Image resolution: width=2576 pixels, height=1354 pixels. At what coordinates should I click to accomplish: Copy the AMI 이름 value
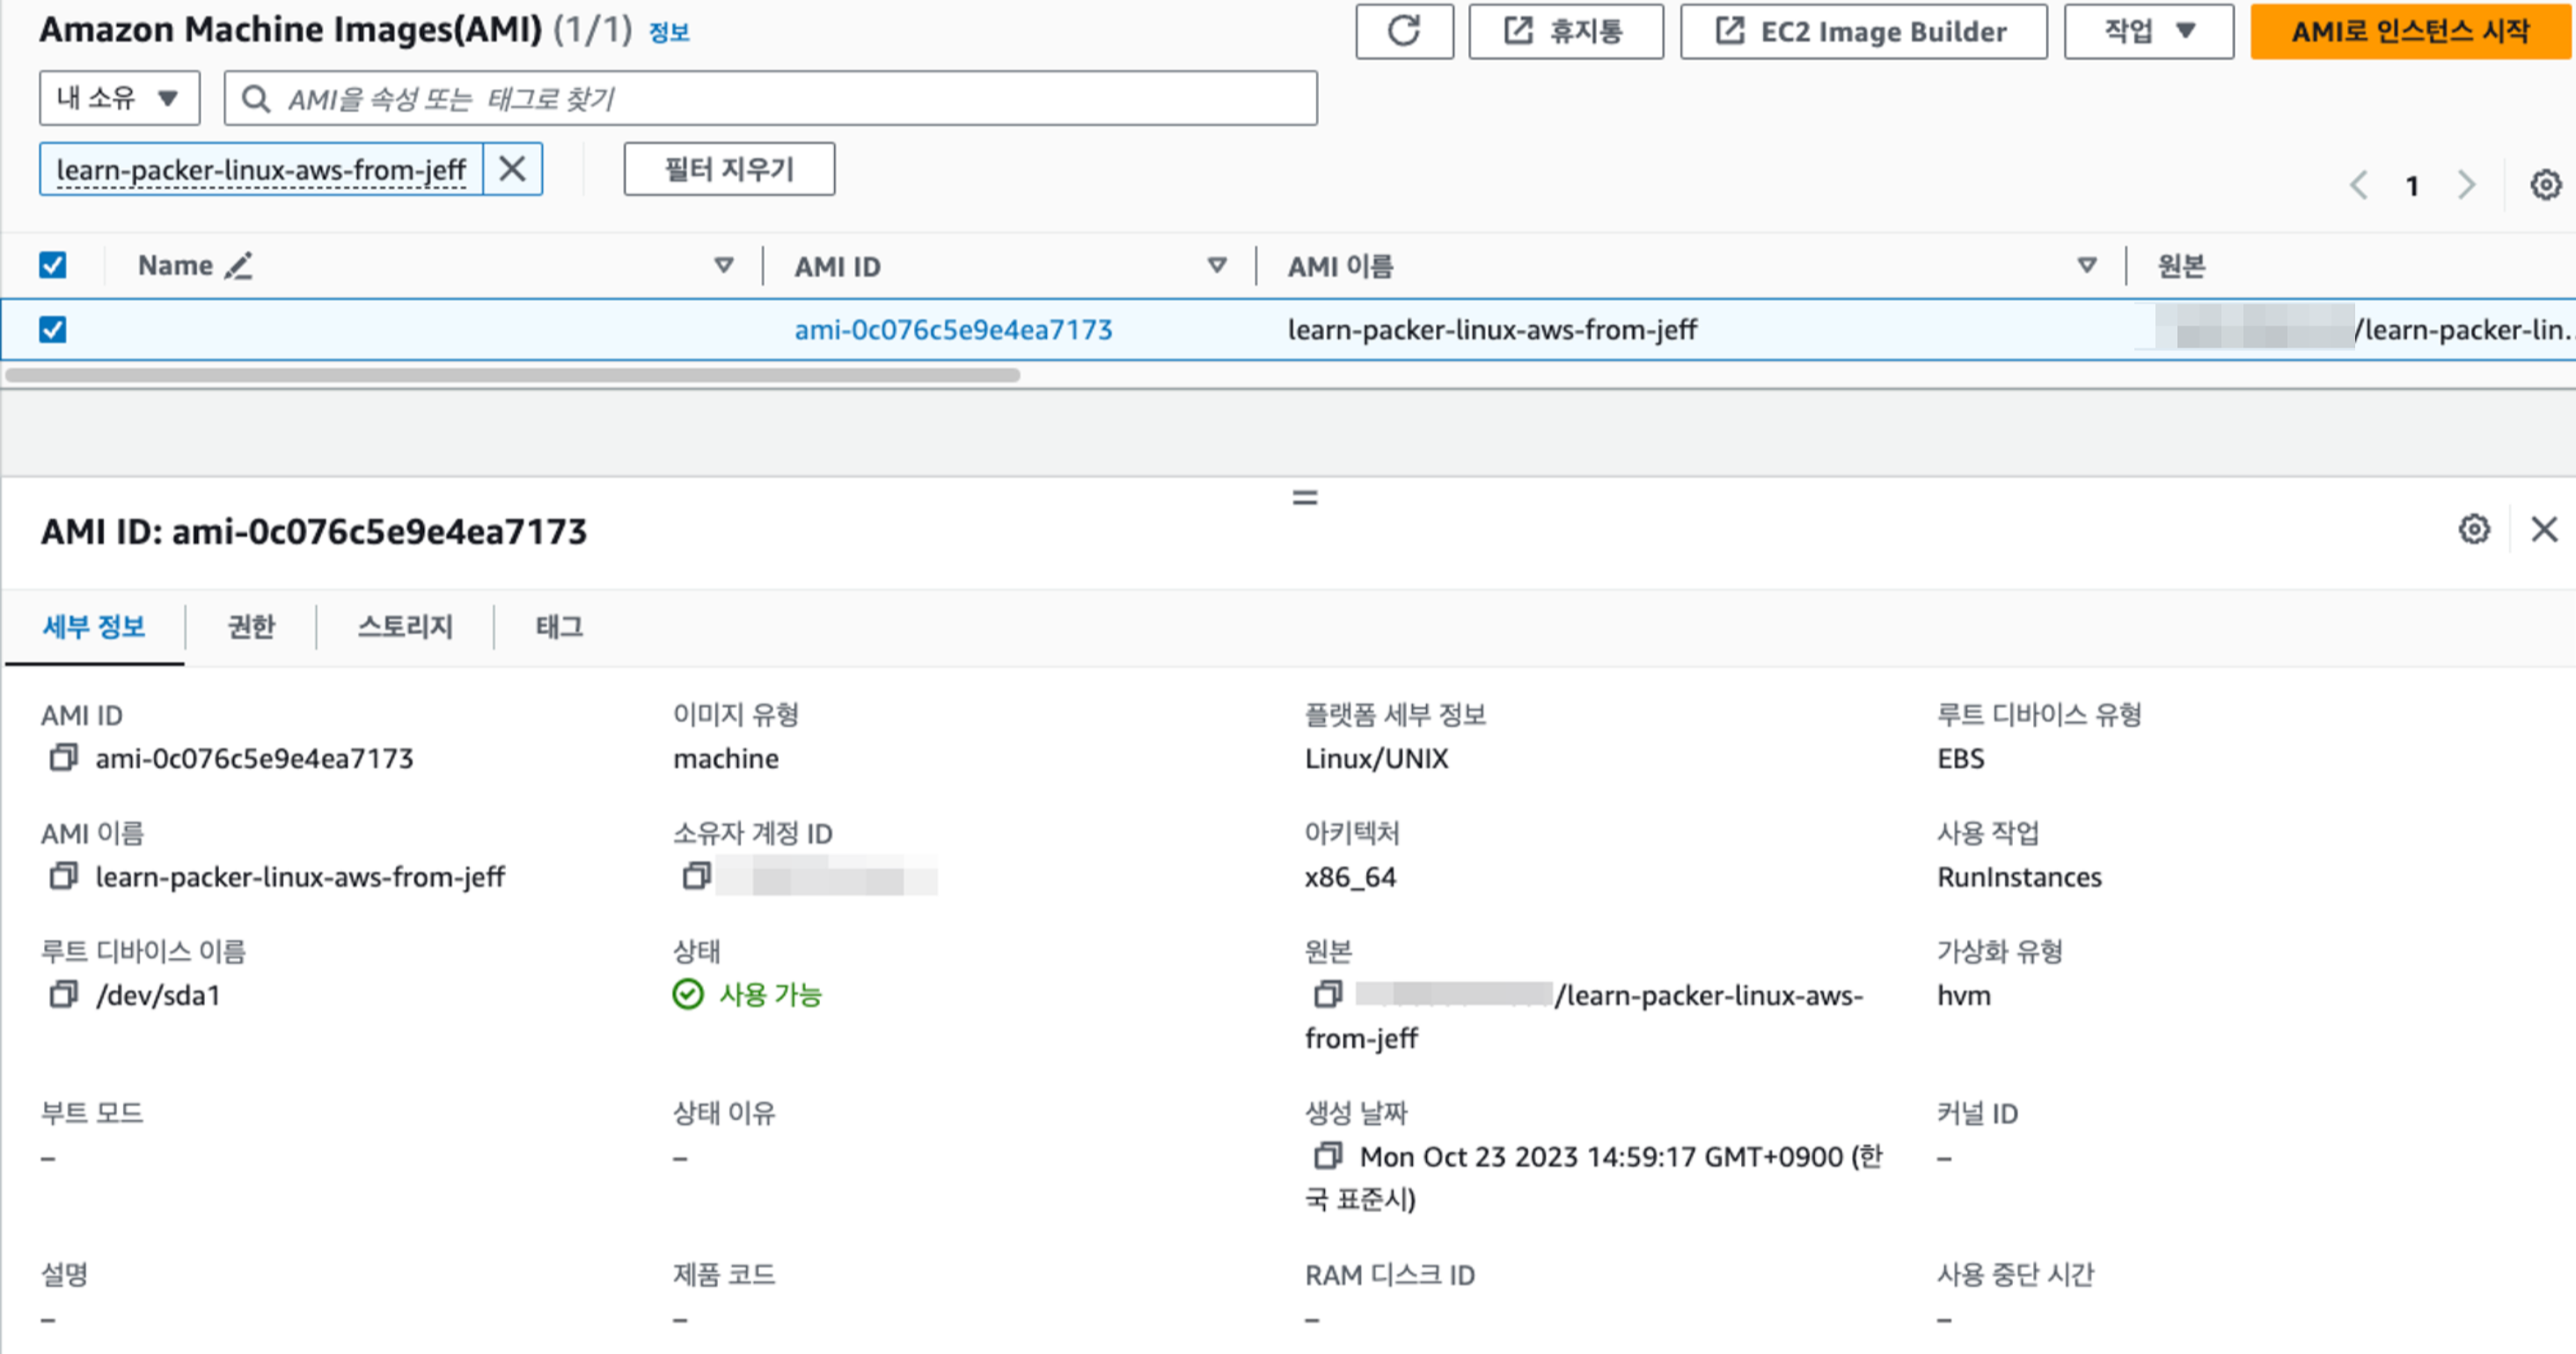(x=63, y=876)
